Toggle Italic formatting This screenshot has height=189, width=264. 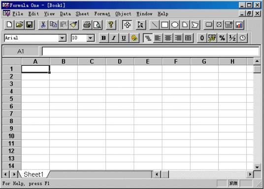(114, 38)
